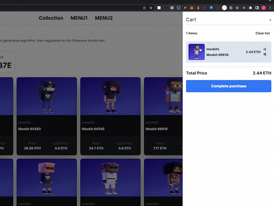Click the 24.7 ETH price
This screenshot has width=274, height=206.
click(x=96, y=148)
